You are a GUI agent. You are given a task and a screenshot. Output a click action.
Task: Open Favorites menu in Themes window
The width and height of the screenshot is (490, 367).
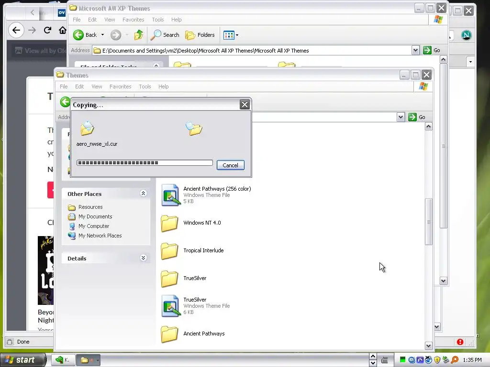pos(120,86)
